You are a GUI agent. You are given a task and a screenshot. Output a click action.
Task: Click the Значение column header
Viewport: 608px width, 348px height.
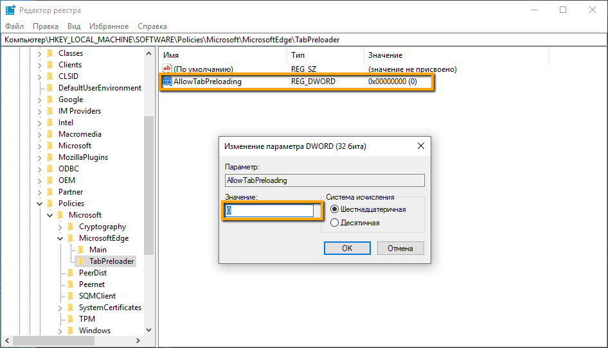tap(457, 55)
